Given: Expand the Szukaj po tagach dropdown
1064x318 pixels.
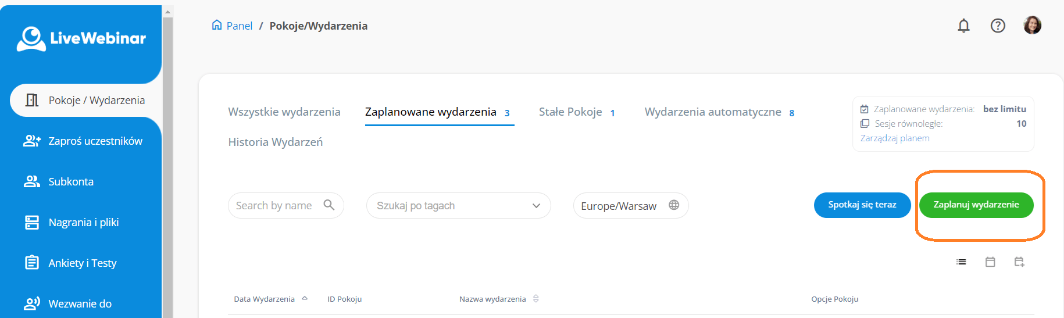Looking at the screenshot, I should tap(536, 206).
